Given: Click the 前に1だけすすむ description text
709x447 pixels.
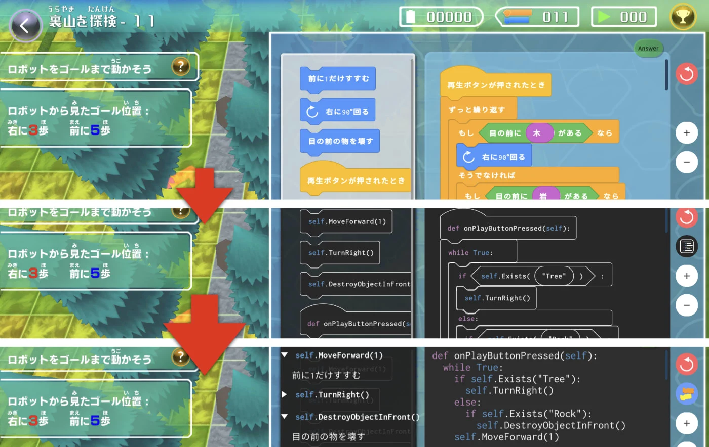Looking at the screenshot, I should pos(326,375).
